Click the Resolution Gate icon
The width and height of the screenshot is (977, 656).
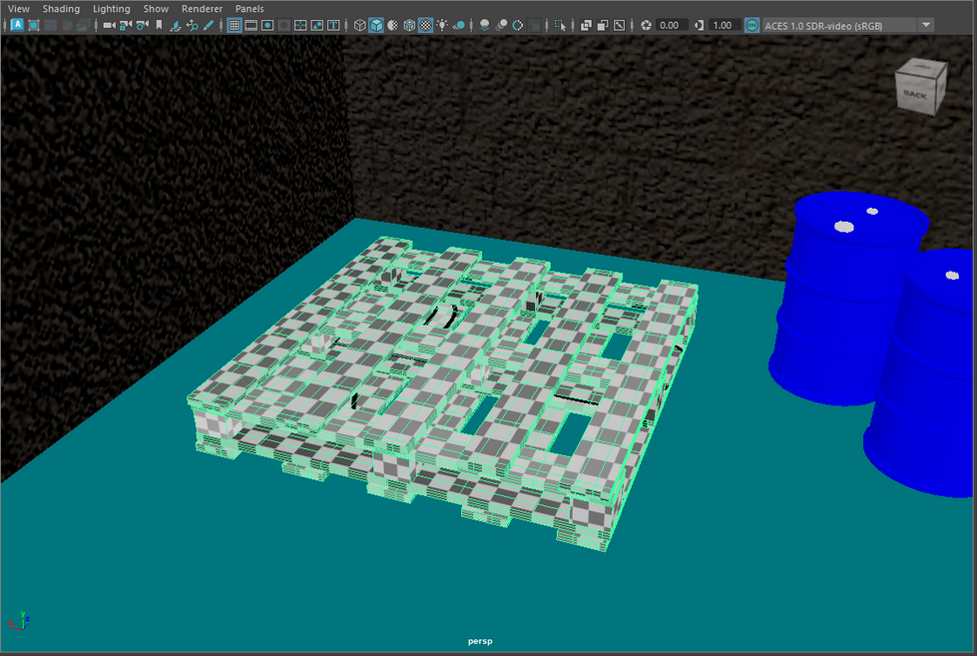coord(267,25)
